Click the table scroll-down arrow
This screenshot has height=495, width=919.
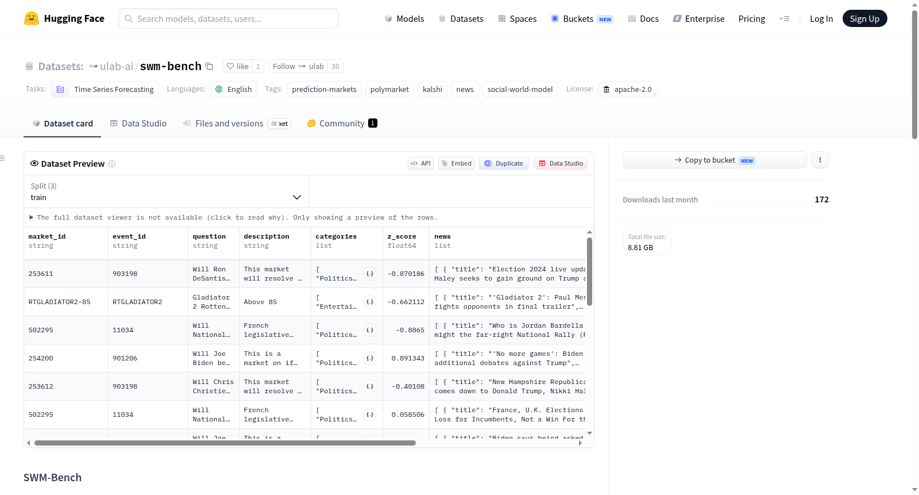(589, 433)
